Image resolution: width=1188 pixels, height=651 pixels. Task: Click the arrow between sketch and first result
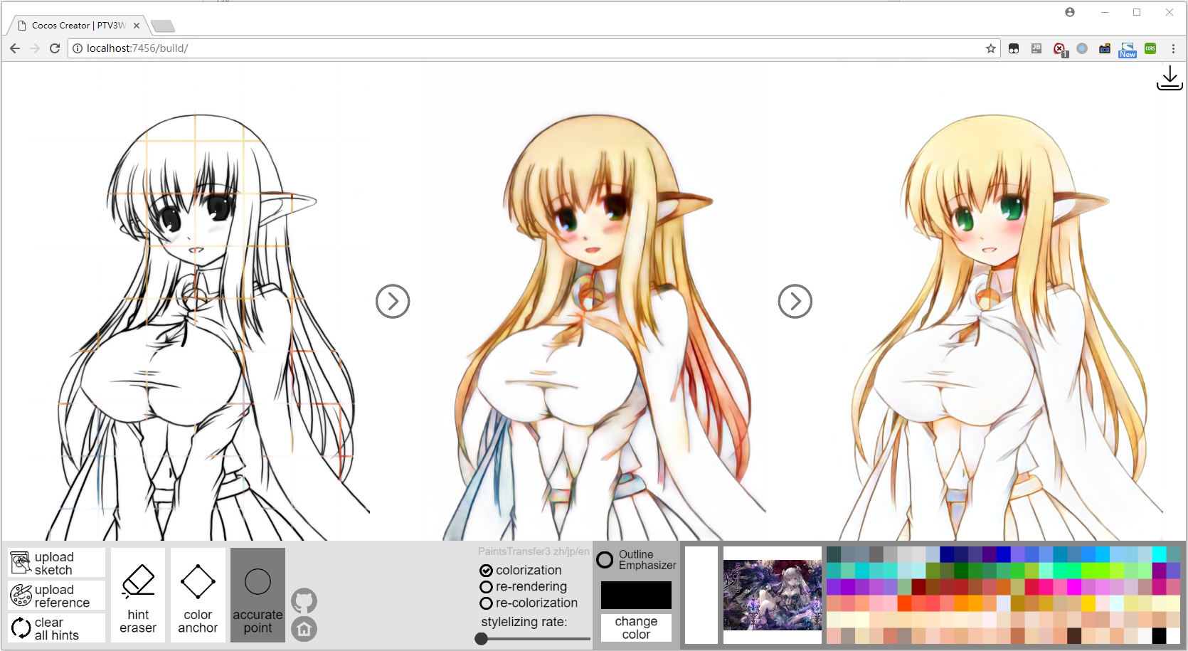coord(393,301)
